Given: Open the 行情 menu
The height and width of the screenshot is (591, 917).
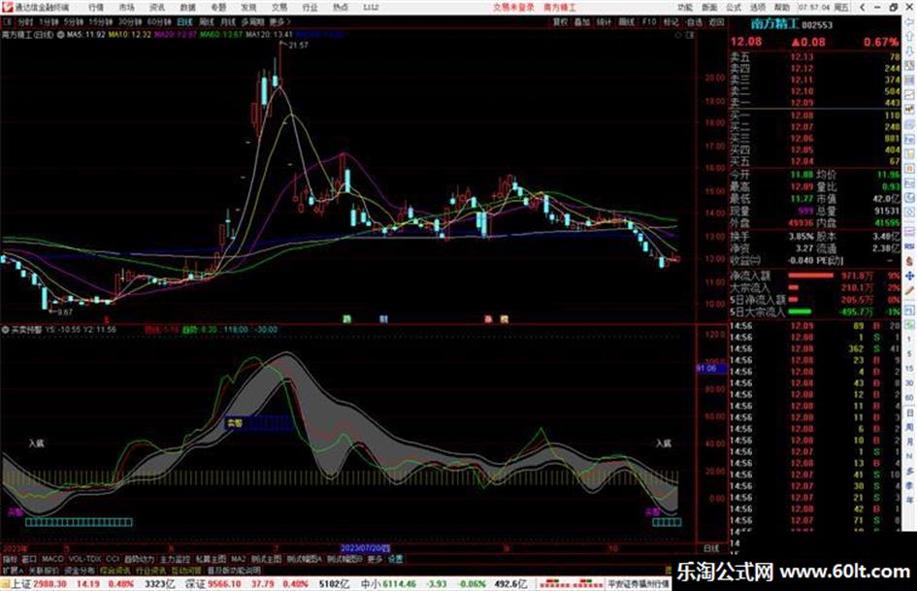Looking at the screenshot, I should click(96, 7).
